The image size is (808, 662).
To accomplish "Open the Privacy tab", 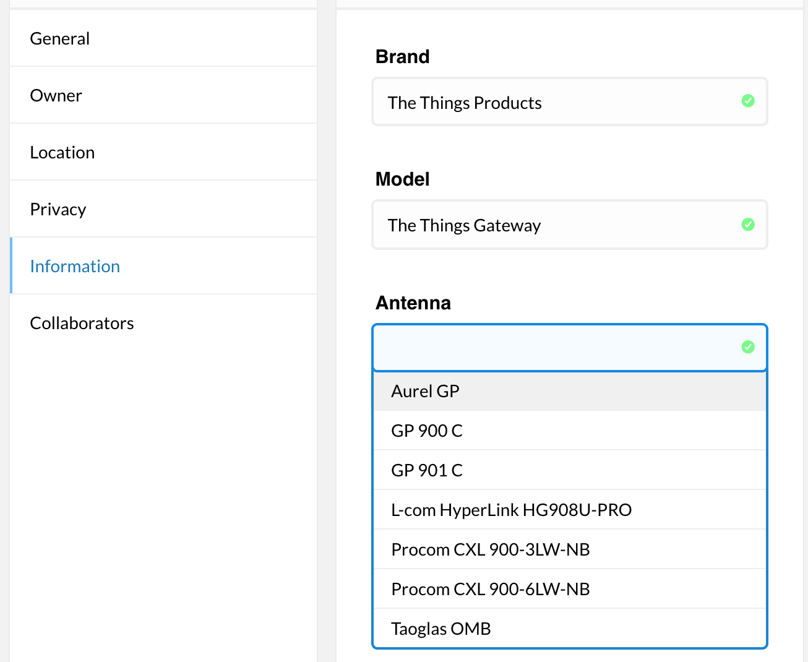I will tap(163, 209).
